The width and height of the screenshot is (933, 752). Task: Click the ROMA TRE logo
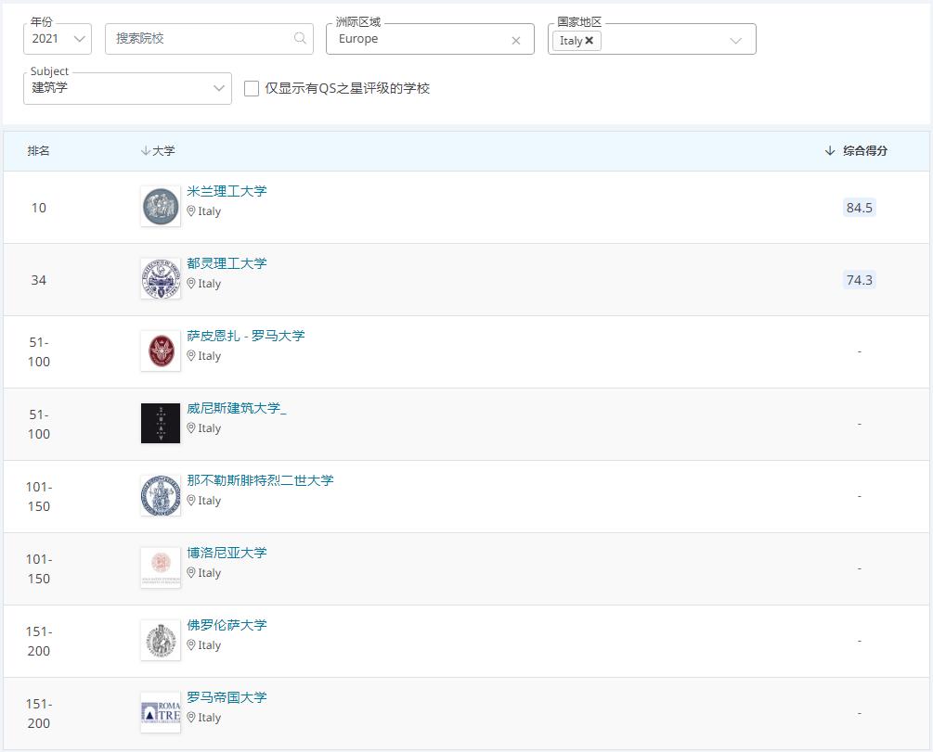[x=161, y=713]
